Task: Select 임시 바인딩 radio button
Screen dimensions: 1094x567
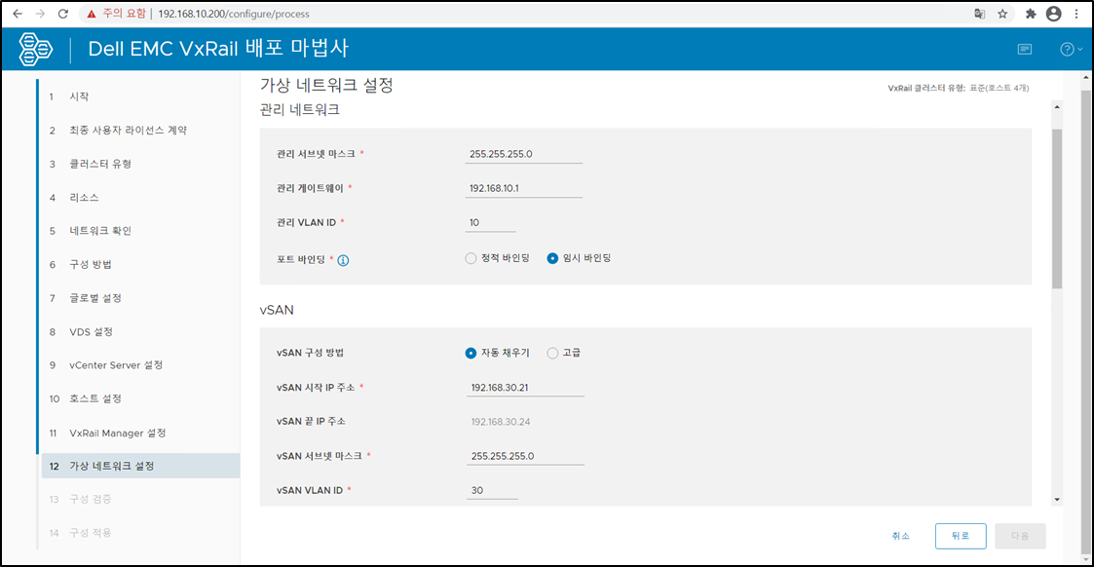Action: [x=552, y=258]
